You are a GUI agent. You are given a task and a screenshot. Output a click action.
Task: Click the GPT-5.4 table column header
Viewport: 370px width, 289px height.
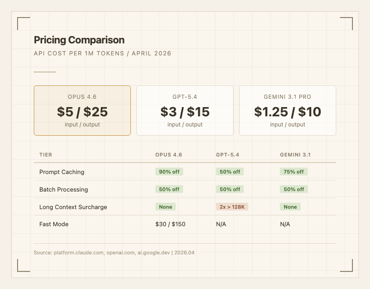[x=227, y=155]
